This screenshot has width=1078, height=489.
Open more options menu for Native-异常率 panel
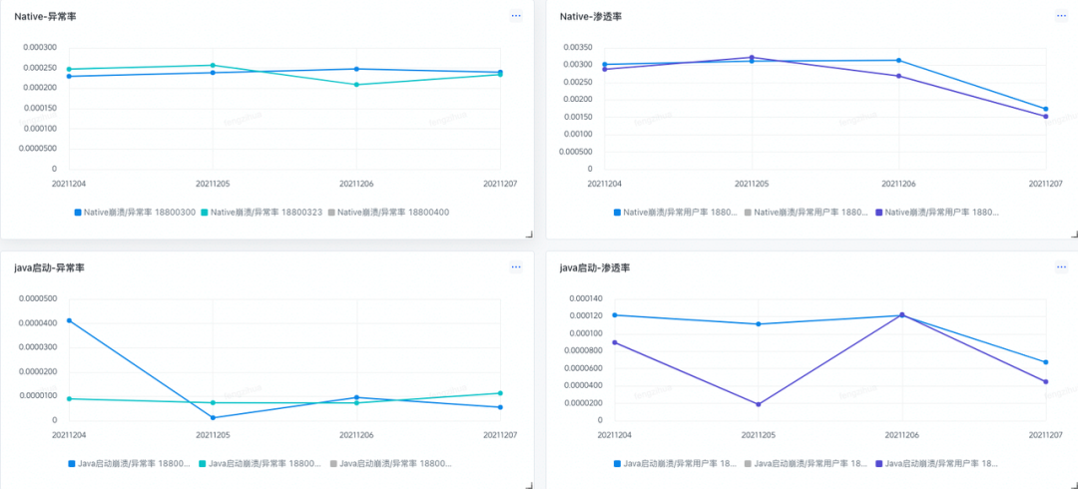pyautogui.click(x=516, y=16)
